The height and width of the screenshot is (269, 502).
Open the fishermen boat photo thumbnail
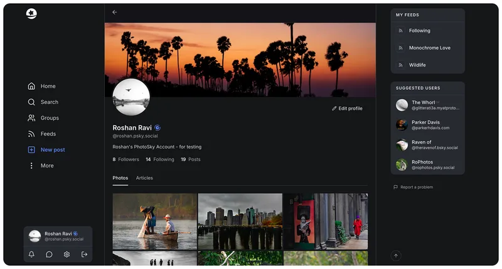[x=154, y=221]
